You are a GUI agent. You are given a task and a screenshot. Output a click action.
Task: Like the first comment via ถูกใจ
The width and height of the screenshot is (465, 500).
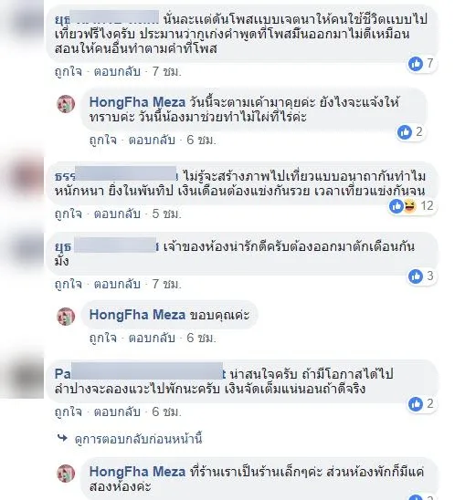[x=68, y=72]
